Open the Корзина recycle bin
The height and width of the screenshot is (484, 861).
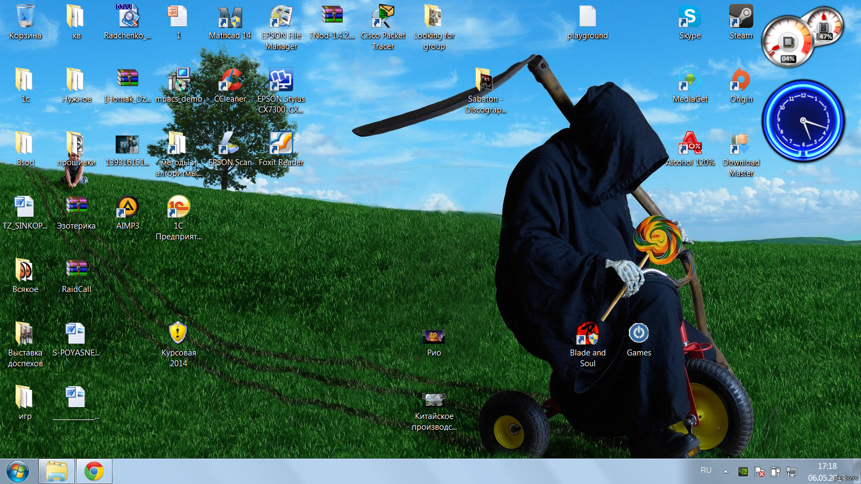(x=25, y=23)
